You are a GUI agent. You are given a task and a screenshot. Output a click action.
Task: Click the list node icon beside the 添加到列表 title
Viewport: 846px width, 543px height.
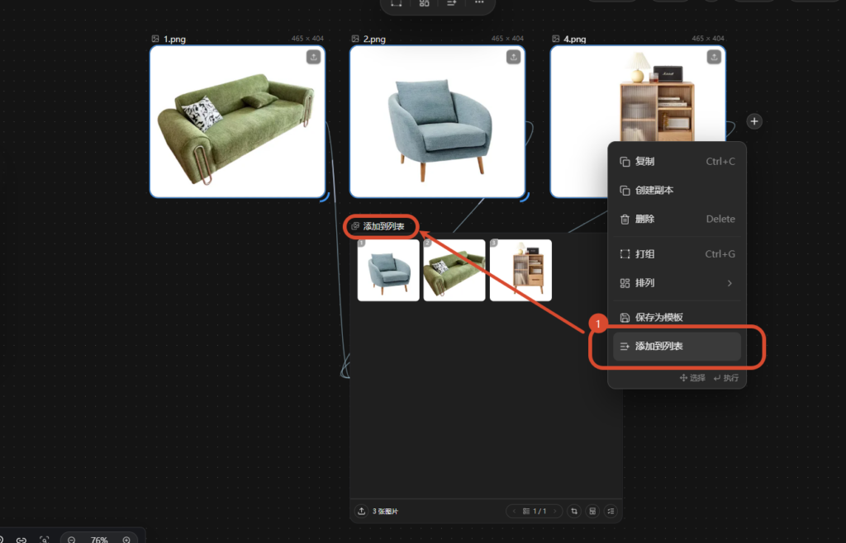tap(355, 226)
